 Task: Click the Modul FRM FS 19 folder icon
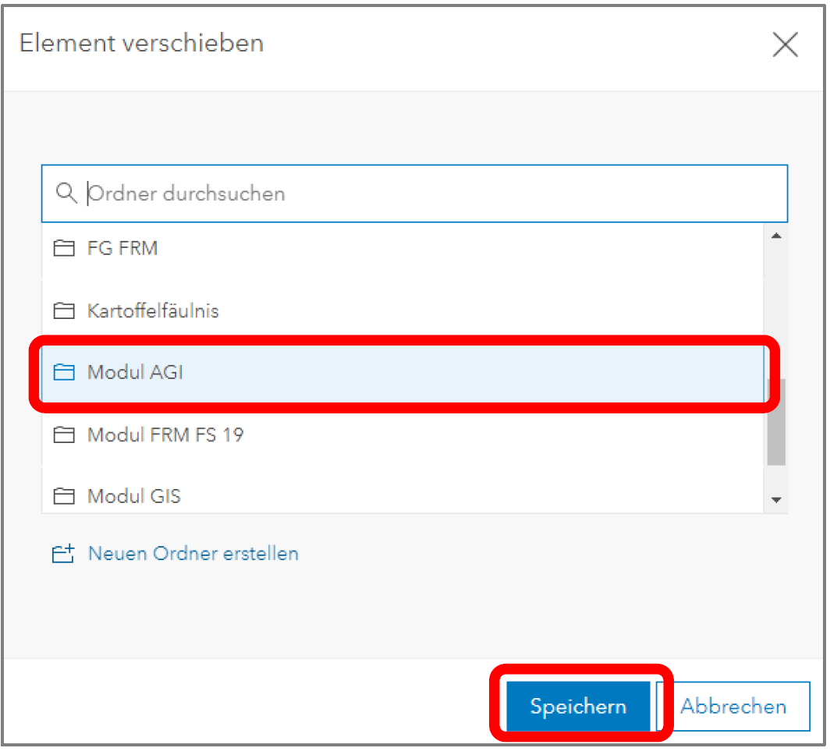point(62,434)
